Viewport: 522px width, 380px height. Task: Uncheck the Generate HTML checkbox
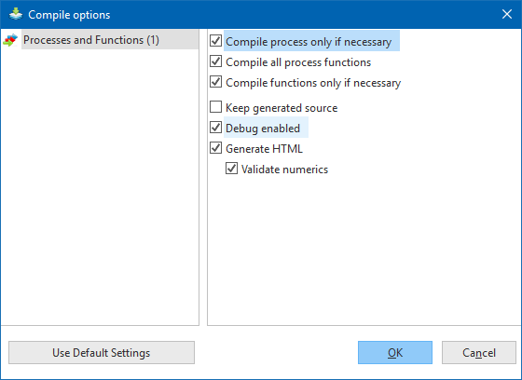(x=215, y=148)
